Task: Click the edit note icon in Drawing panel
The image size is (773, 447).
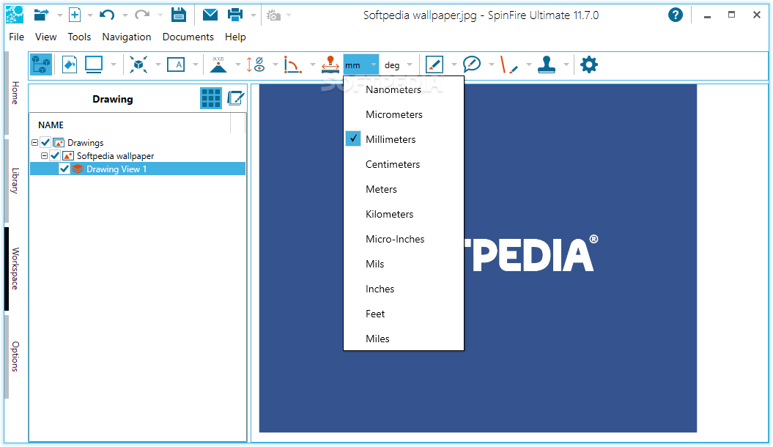Action: click(x=236, y=99)
